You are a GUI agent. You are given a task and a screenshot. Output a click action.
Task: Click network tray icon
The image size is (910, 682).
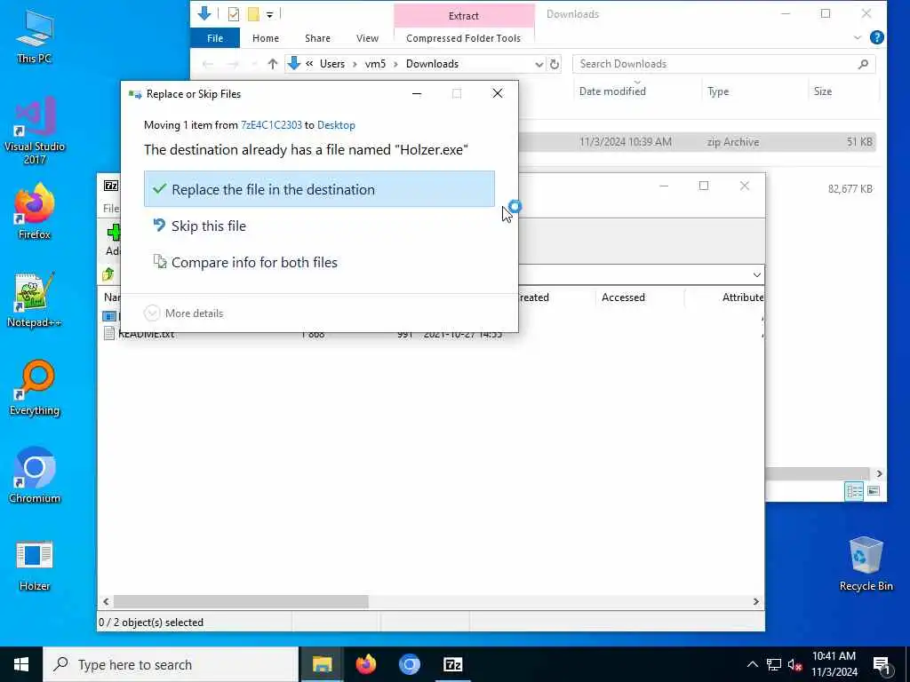pyautogui.click(x=774, y=664)
